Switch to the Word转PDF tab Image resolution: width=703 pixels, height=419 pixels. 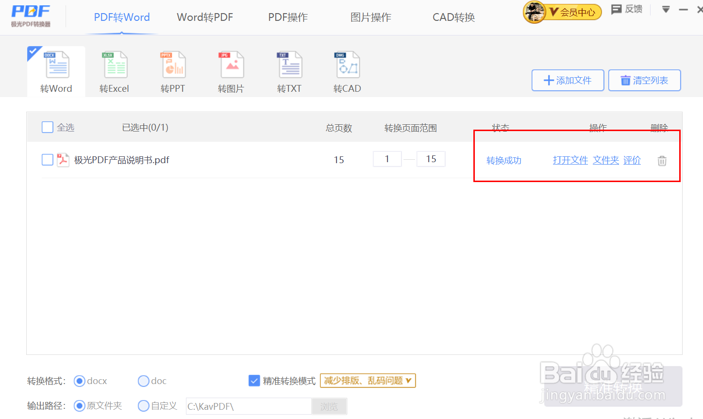pos(205,17)
